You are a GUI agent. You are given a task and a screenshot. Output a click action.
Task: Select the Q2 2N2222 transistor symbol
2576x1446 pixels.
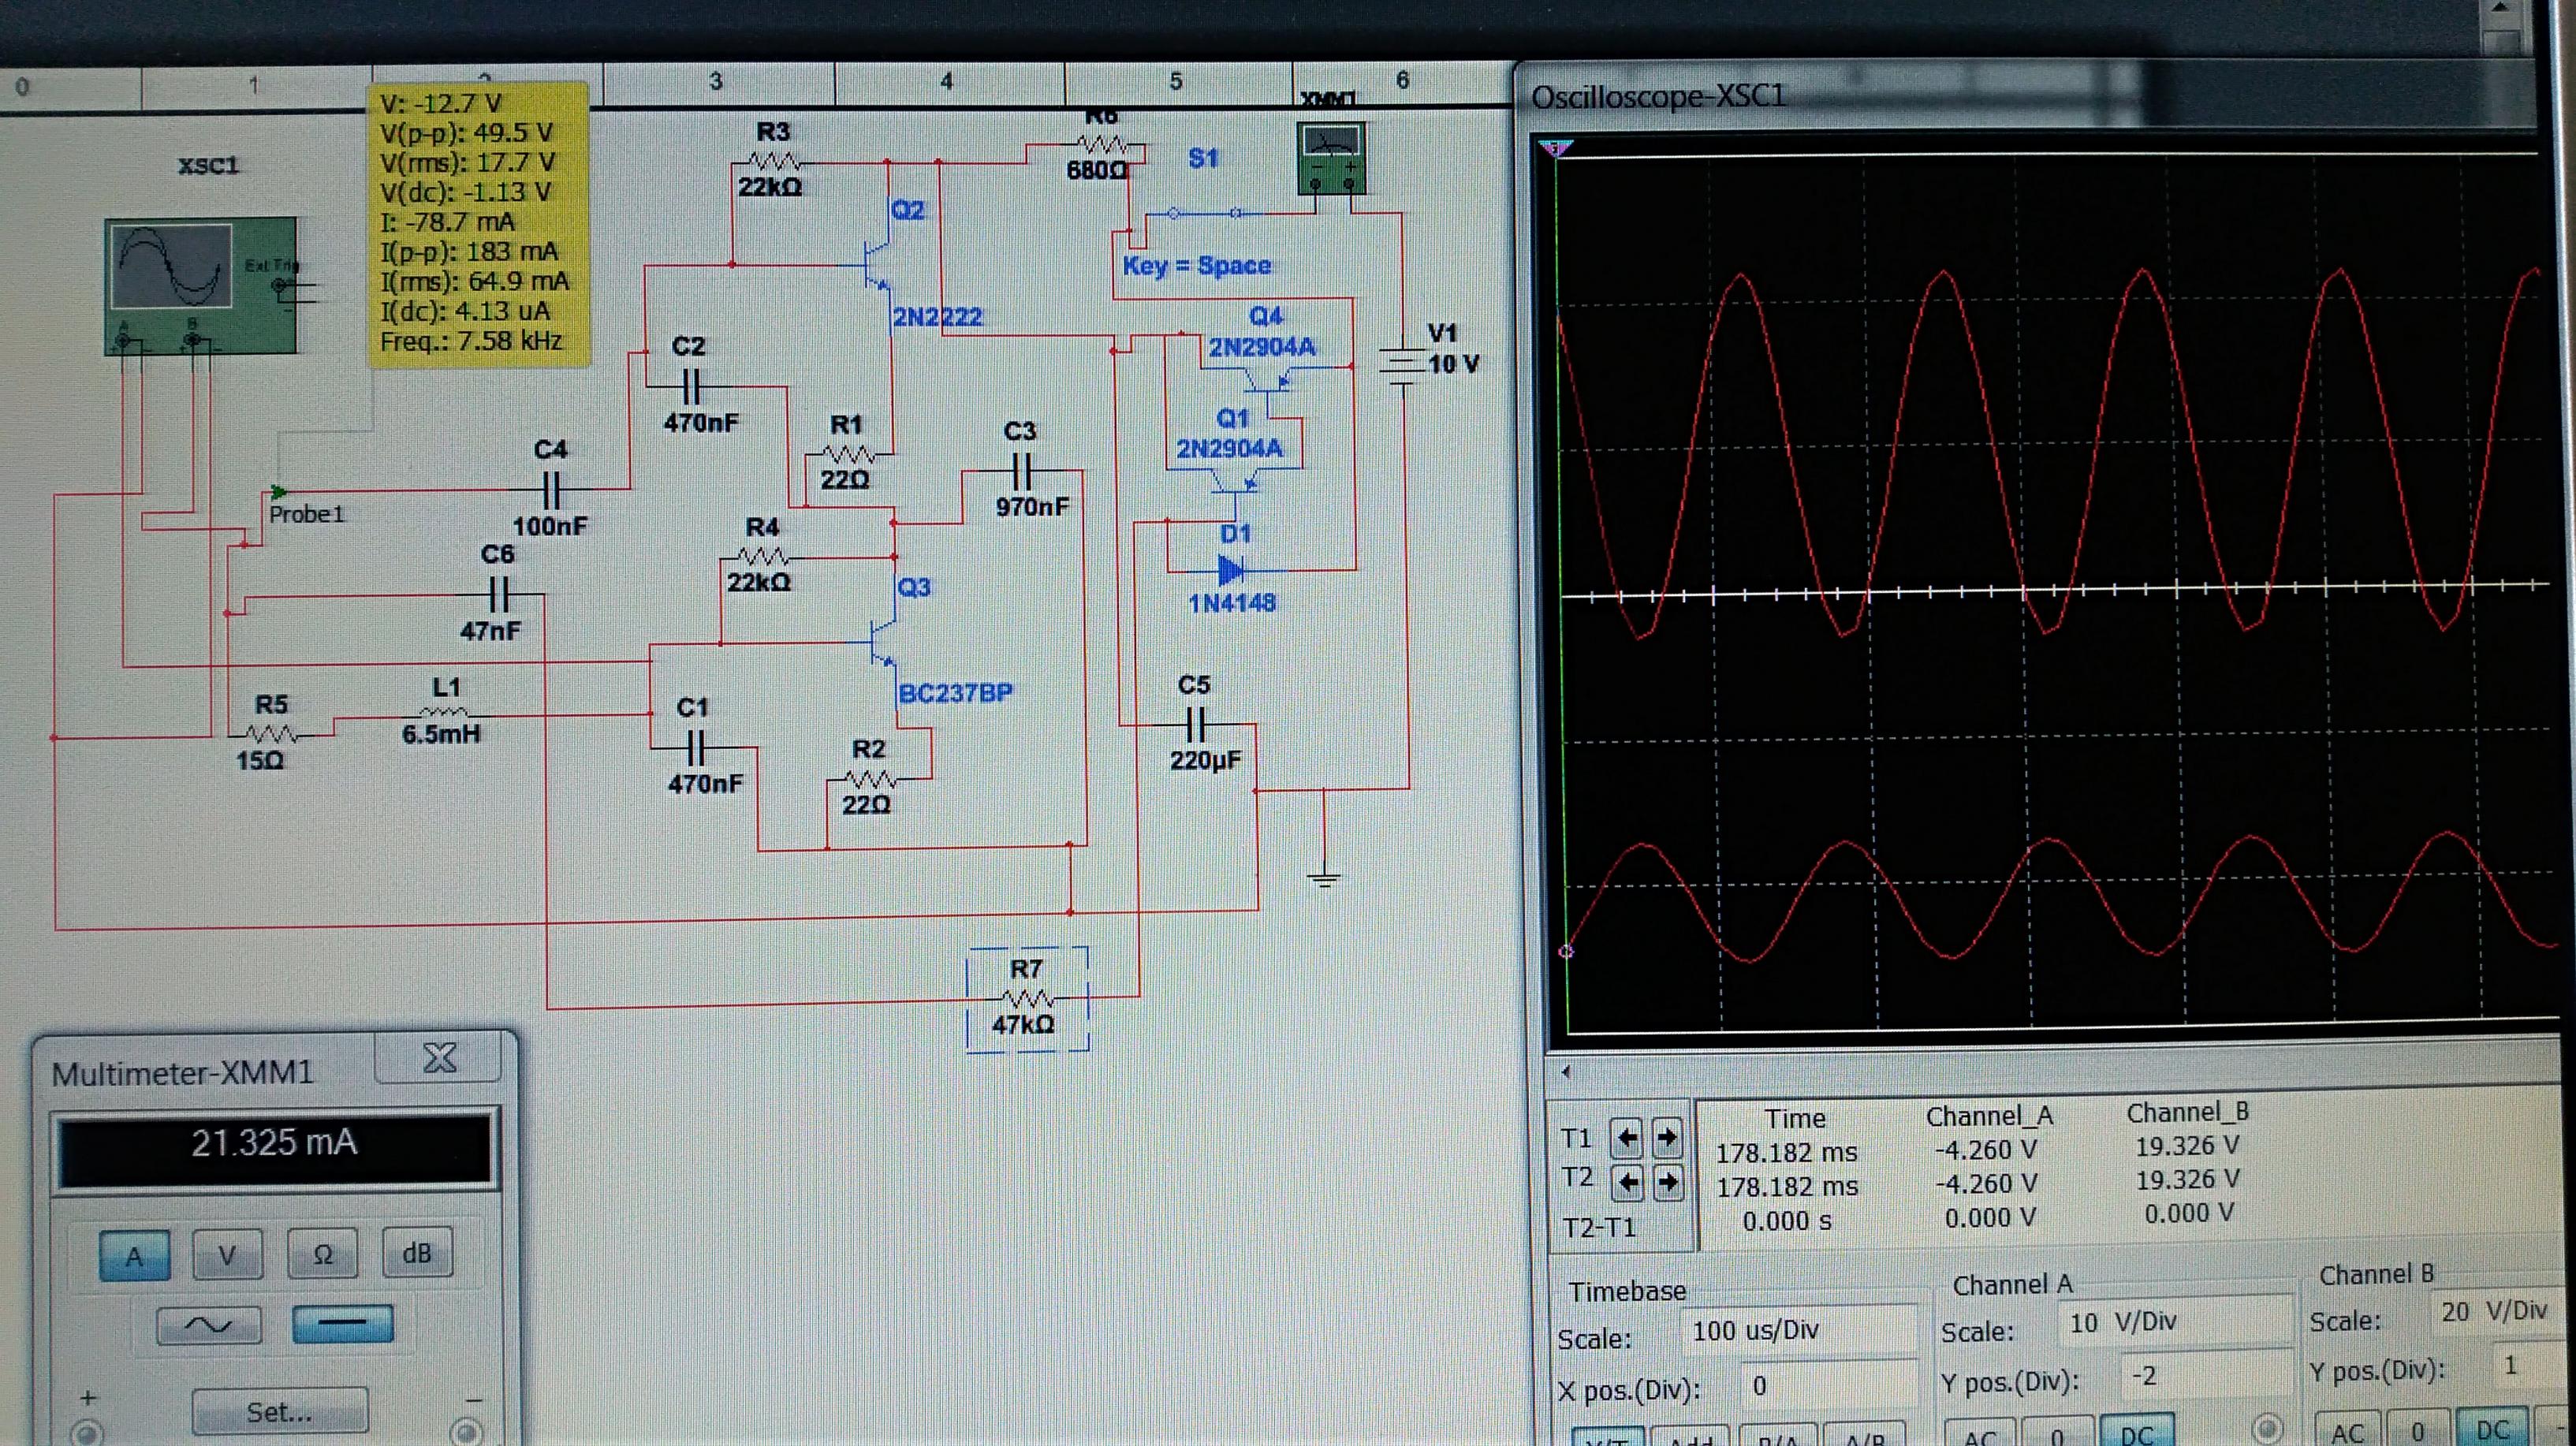tap(876, 264)
